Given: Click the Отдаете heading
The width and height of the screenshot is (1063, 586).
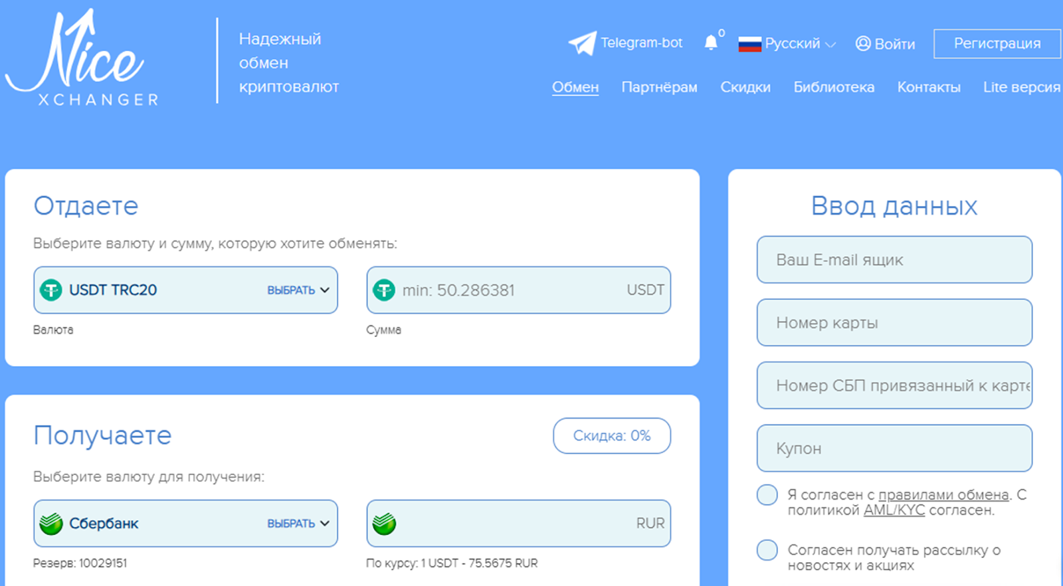Looking at the screenshot, I should pos(86,206).
